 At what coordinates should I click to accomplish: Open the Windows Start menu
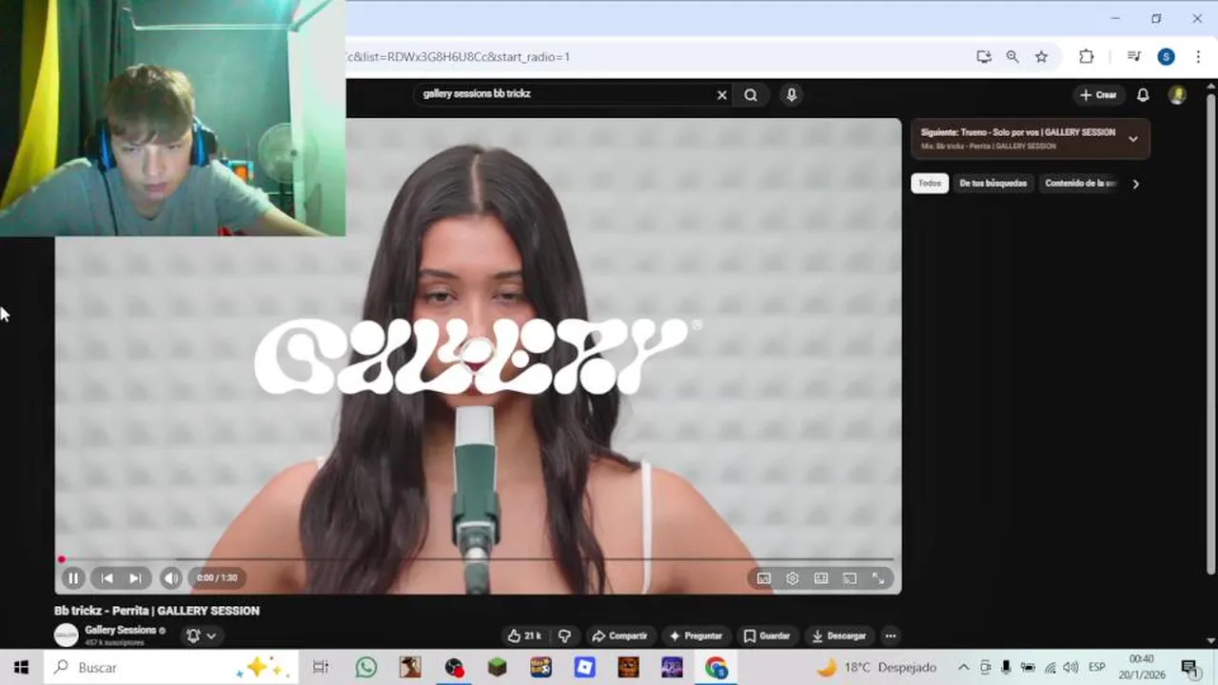pos(21,668)
